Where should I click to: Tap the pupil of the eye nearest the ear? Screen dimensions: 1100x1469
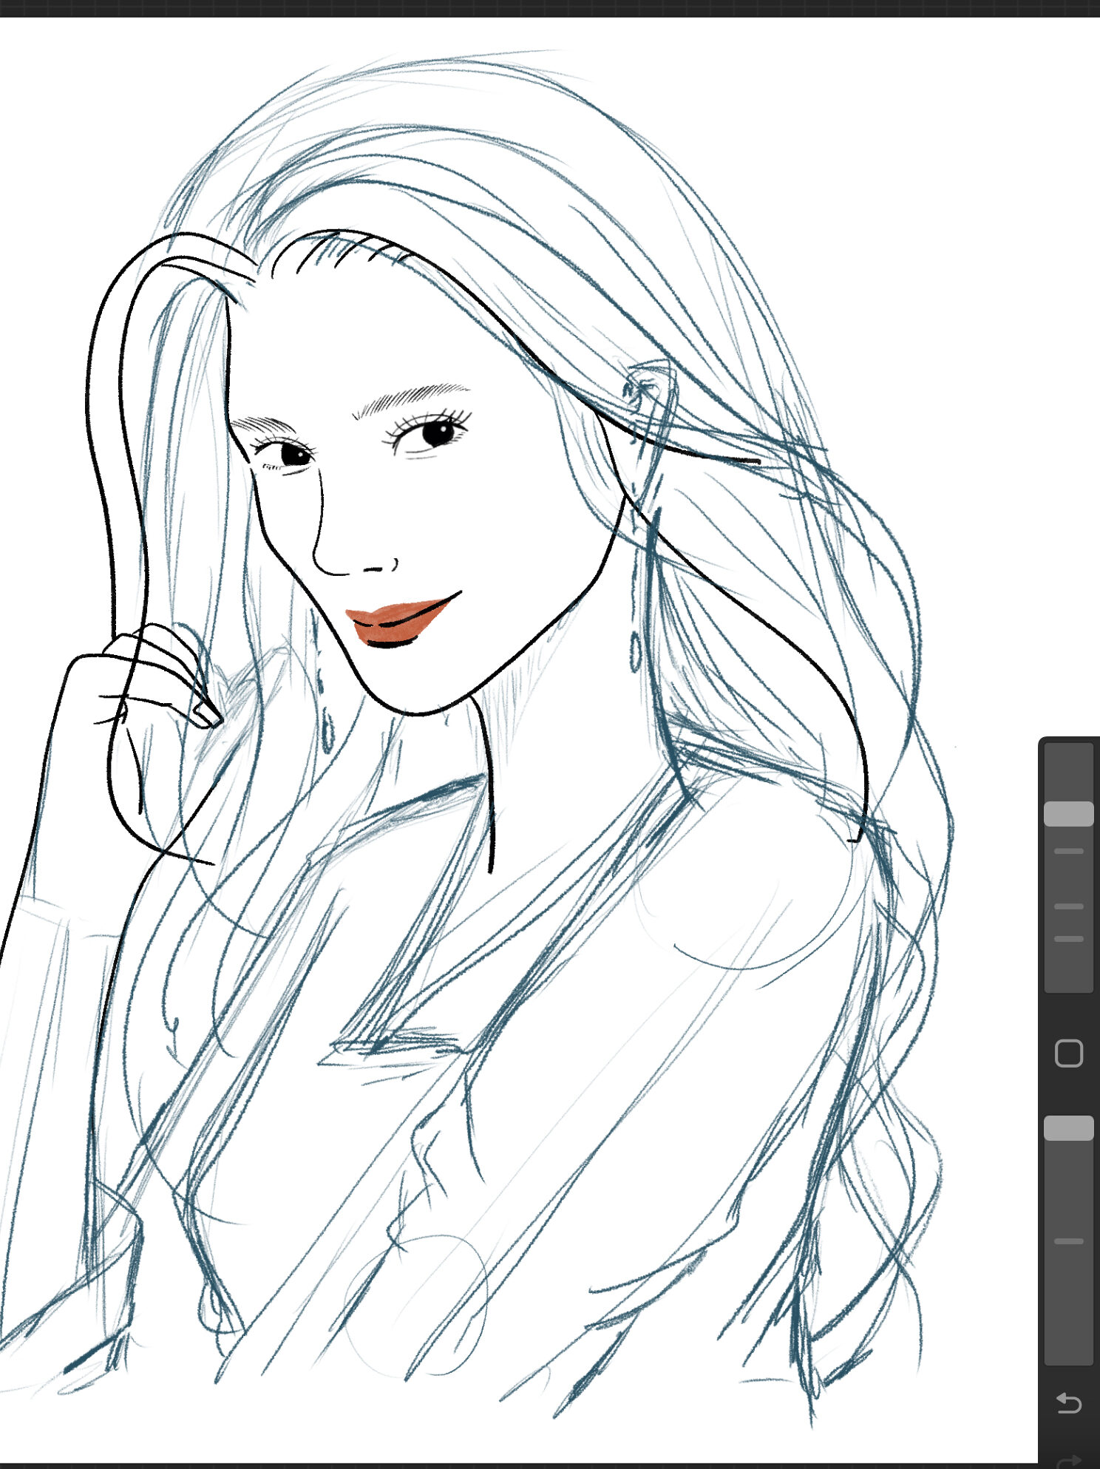click(437, 433)
